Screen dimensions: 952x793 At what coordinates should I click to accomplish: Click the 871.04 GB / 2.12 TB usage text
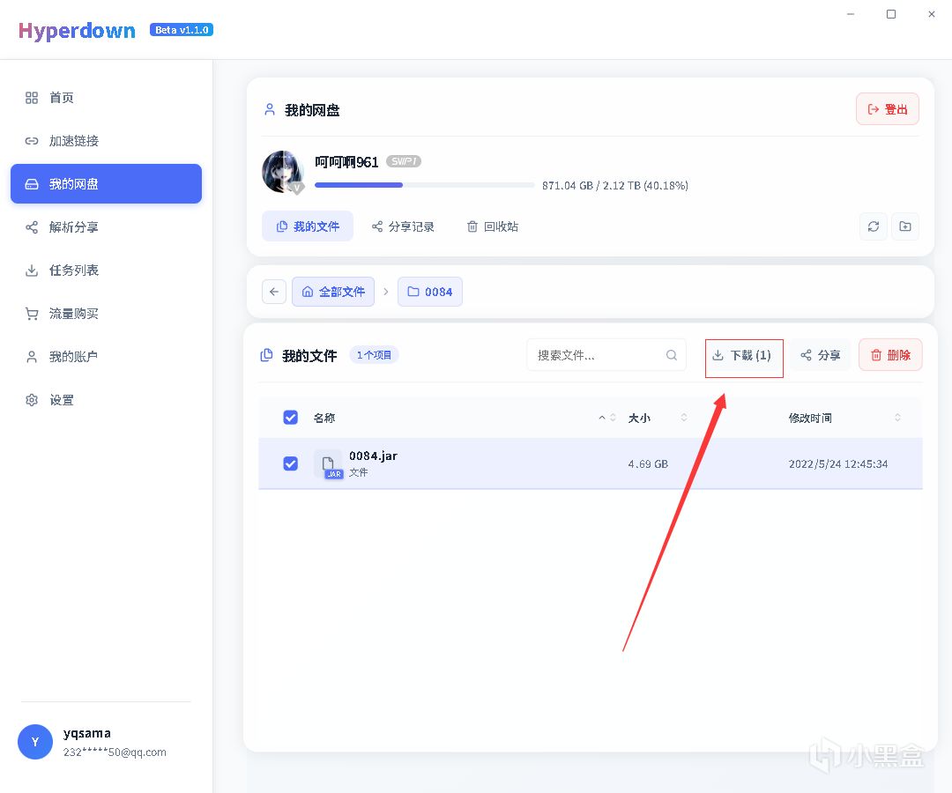click(615, 186)
